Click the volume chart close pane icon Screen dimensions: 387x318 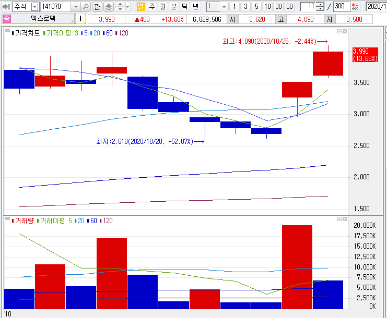(x=345, y=219)
